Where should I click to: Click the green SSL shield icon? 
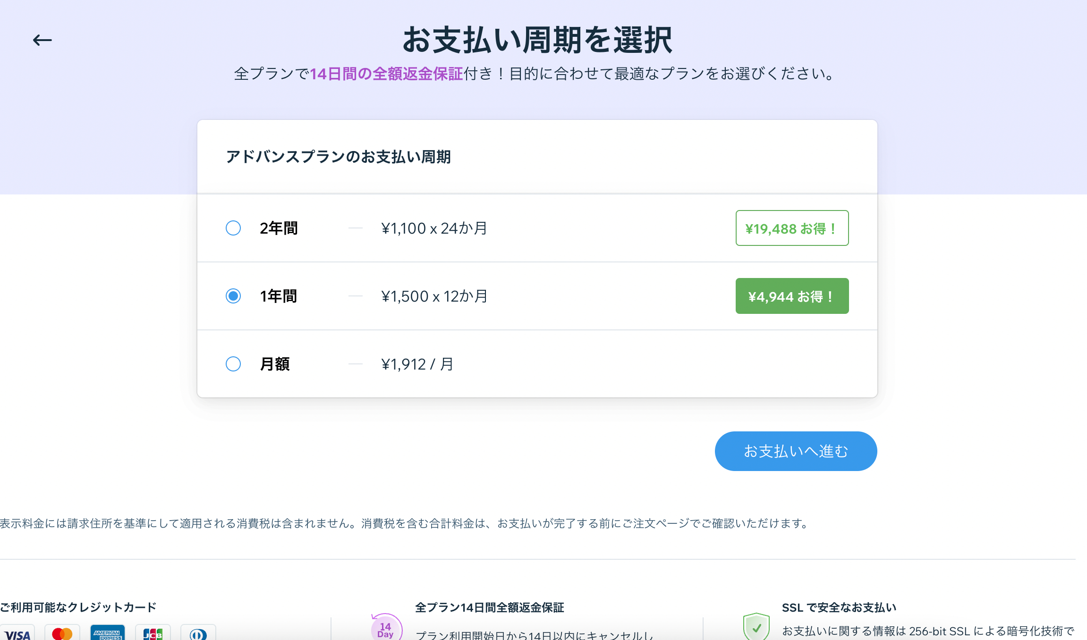pos(756,628)
